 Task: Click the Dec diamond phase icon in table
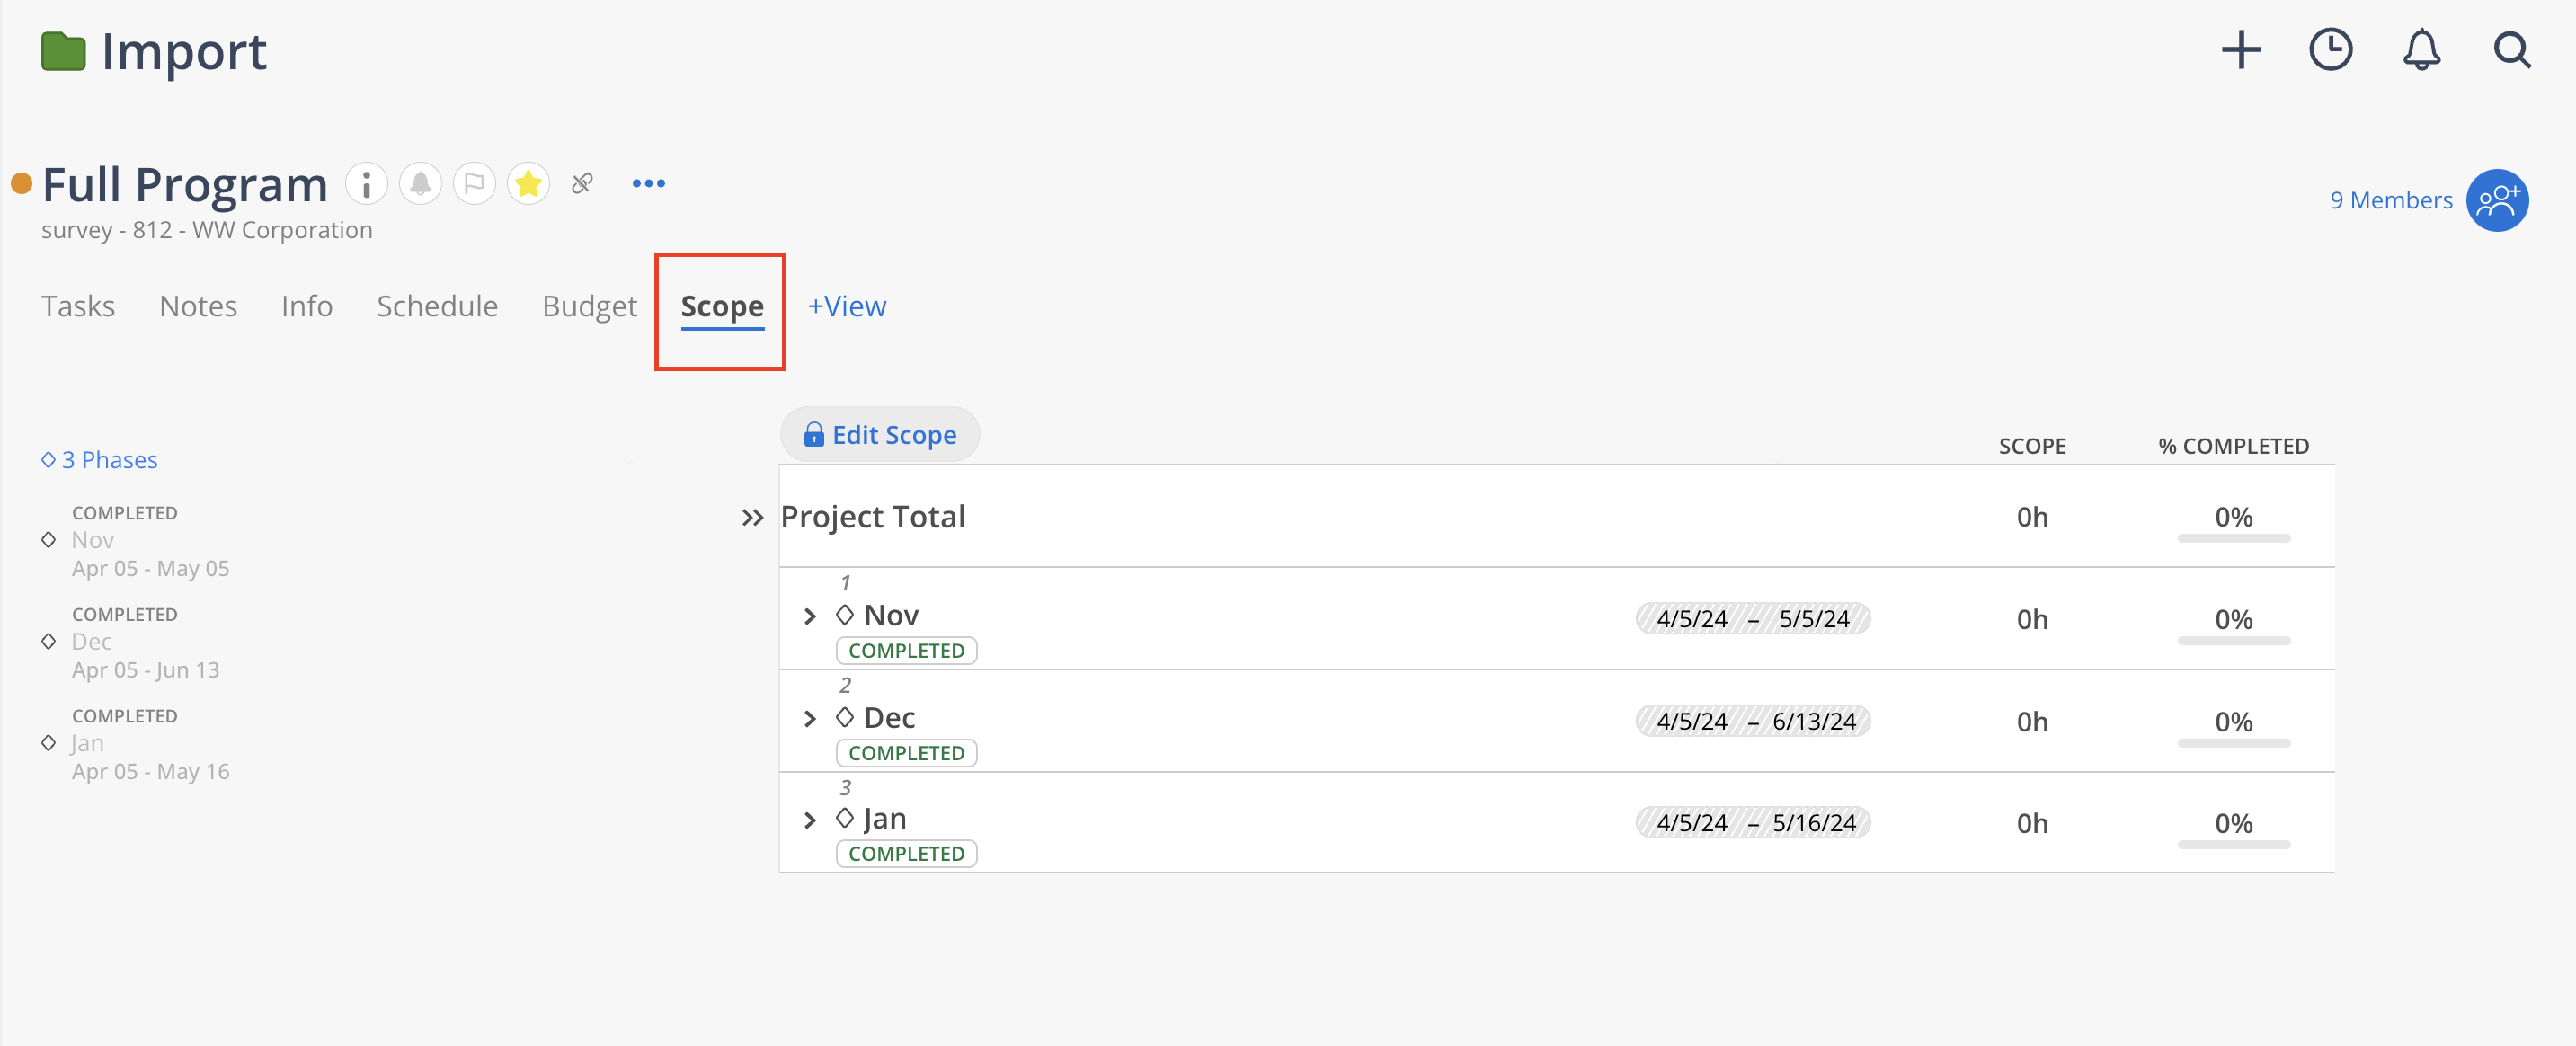(845, 717)
